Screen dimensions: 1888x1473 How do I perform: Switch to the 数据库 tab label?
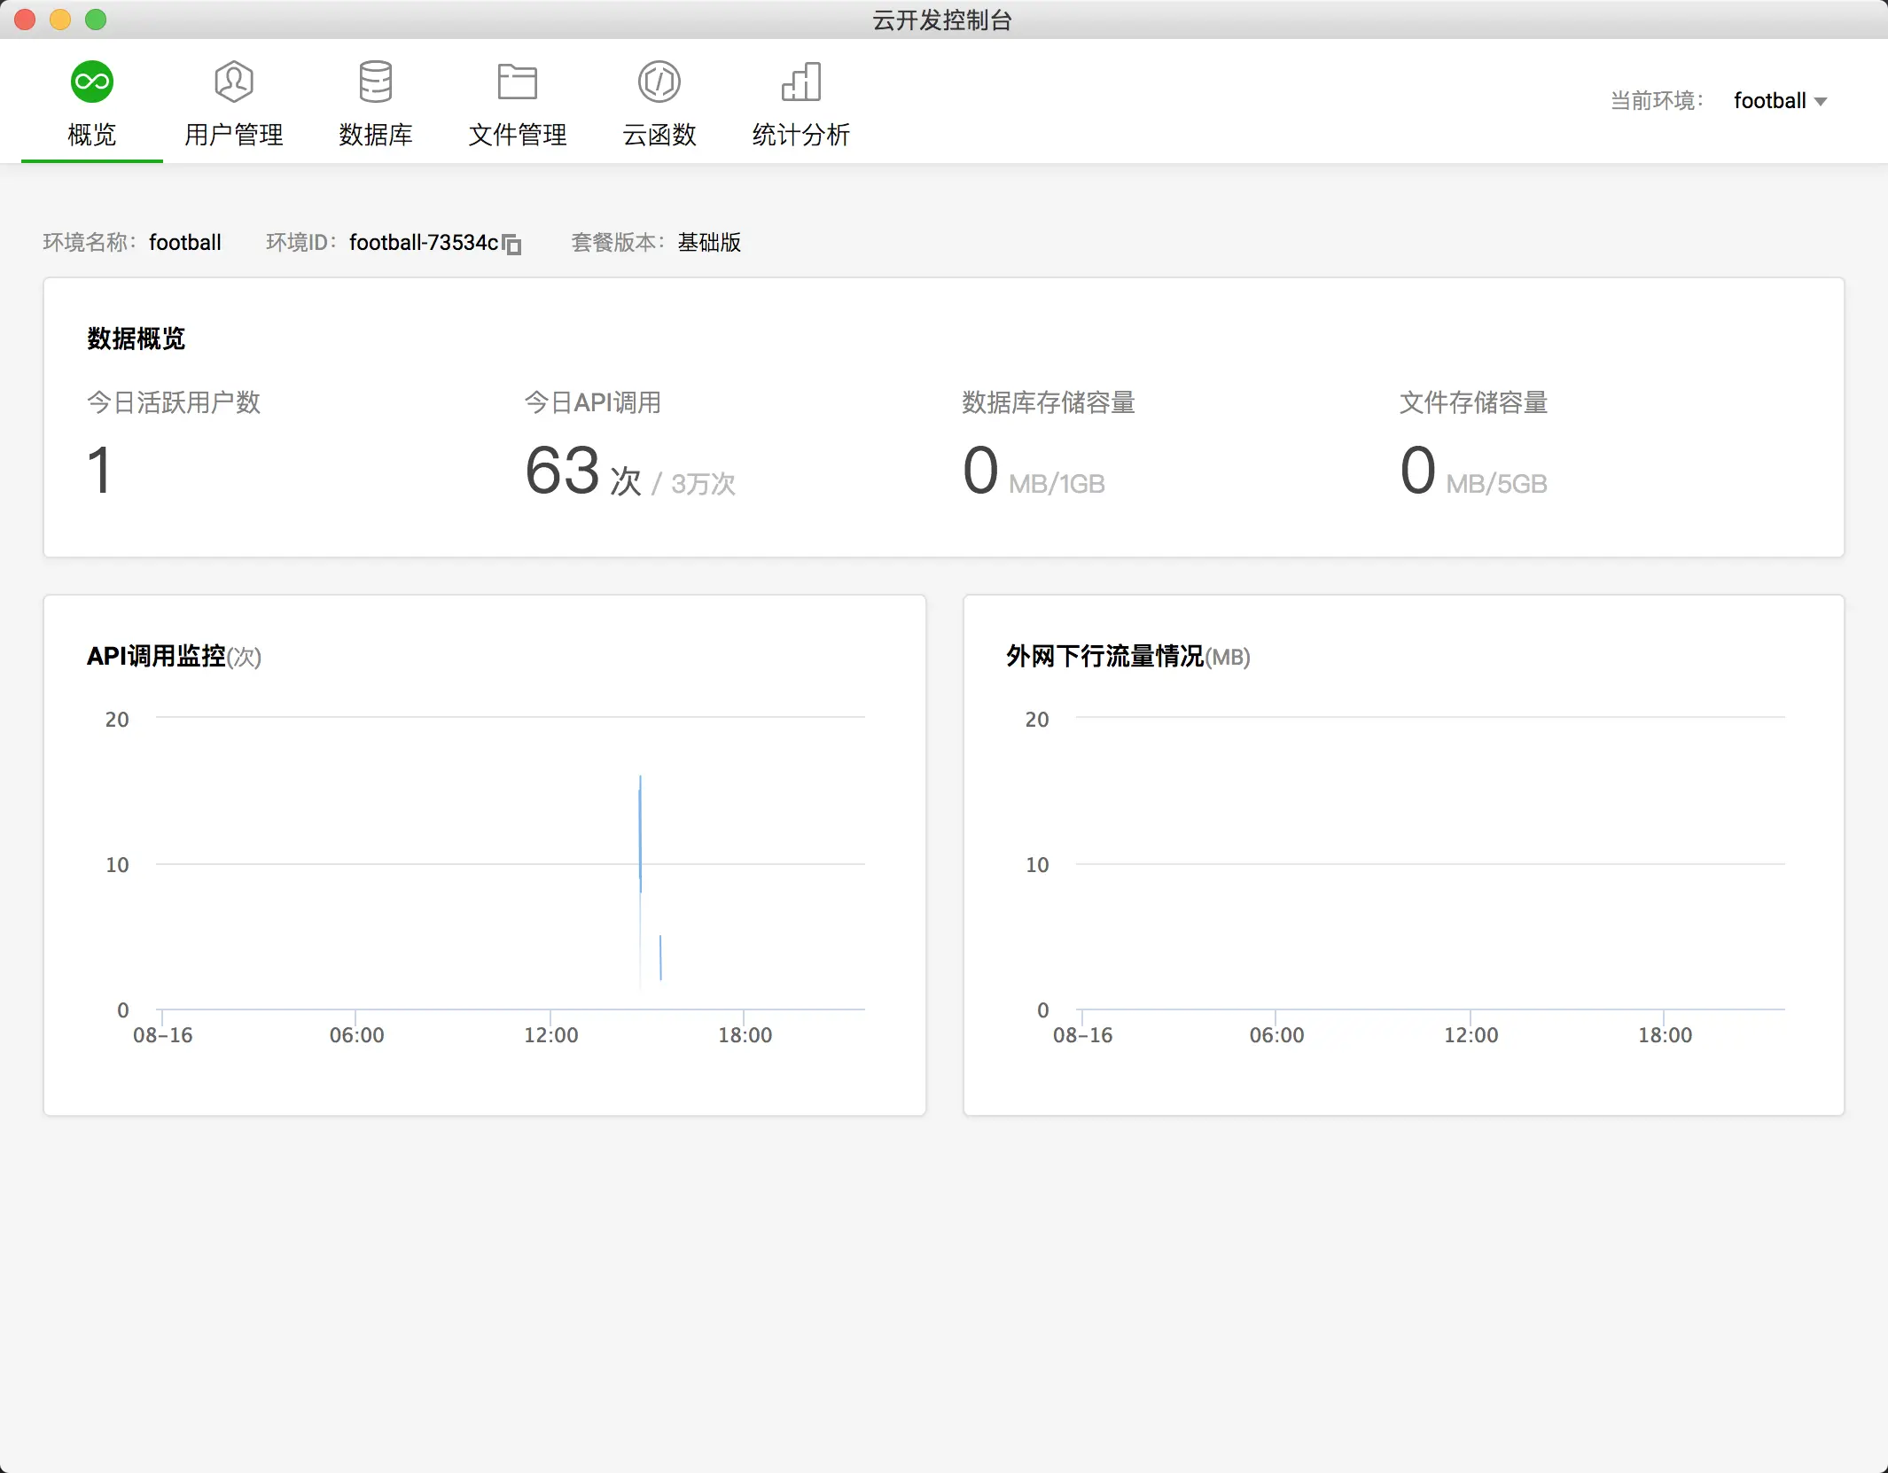[376, 135]
